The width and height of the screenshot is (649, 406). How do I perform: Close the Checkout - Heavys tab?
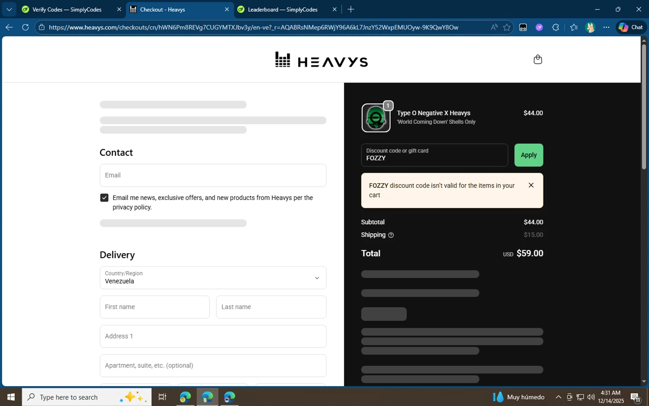pyautogui.click(x=227, y=10)
